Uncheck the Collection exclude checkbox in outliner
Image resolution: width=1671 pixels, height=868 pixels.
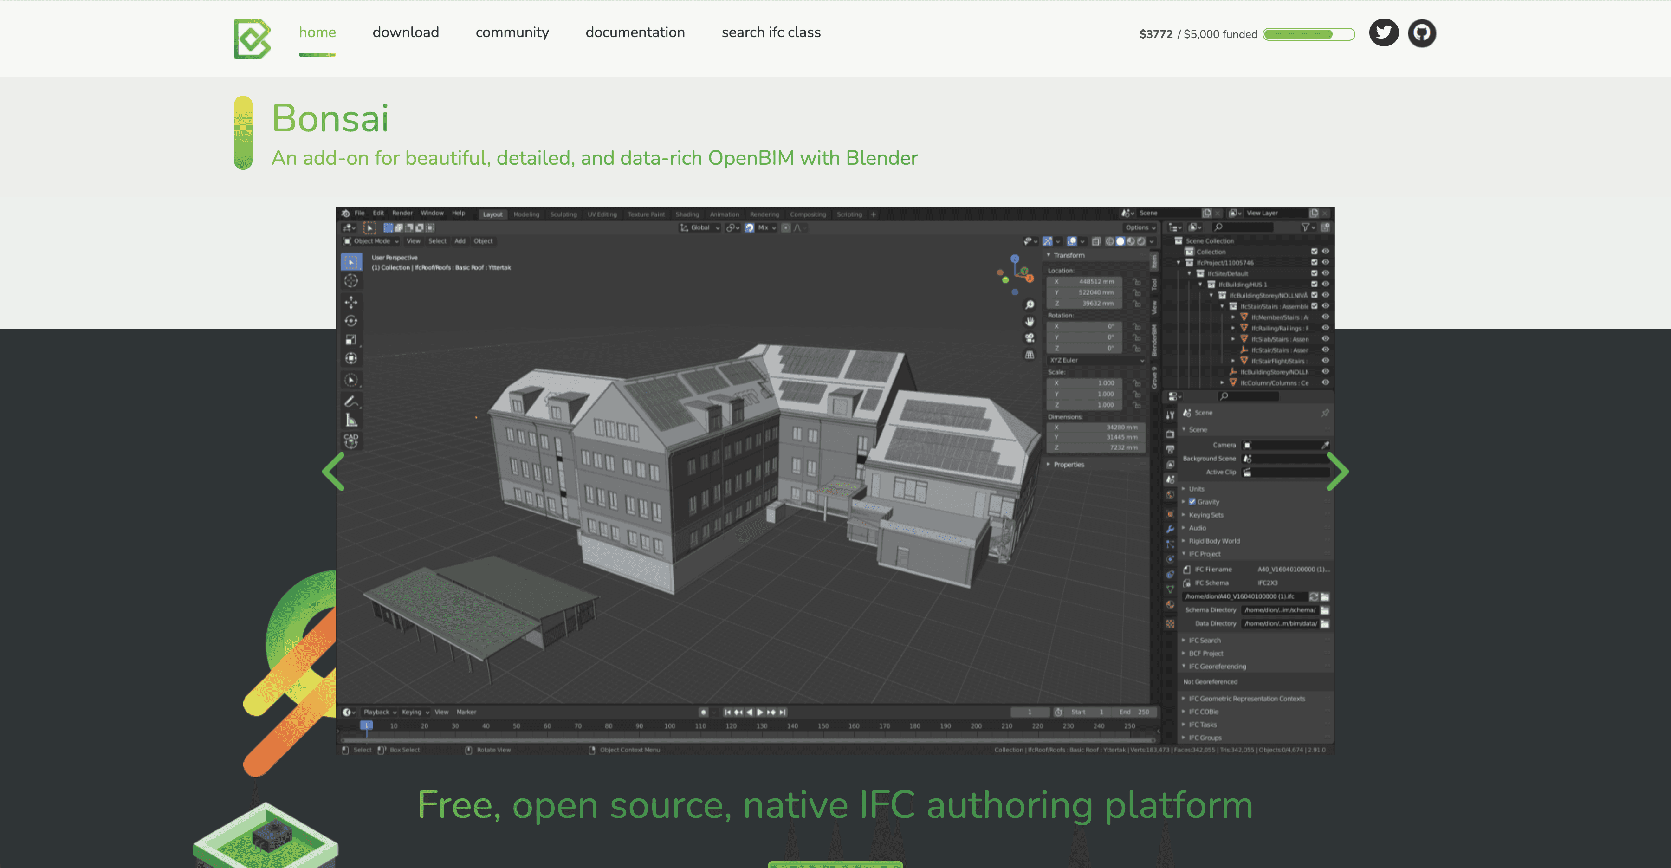1314,252
